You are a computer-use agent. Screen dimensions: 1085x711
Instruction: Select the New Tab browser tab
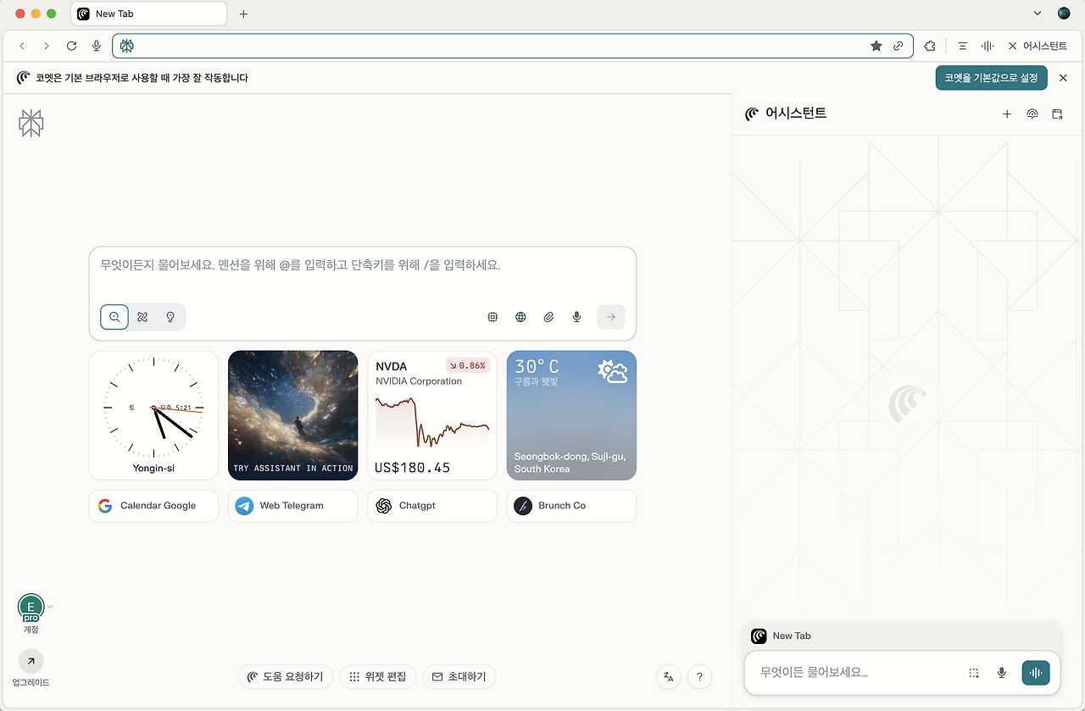pos(149,14)
